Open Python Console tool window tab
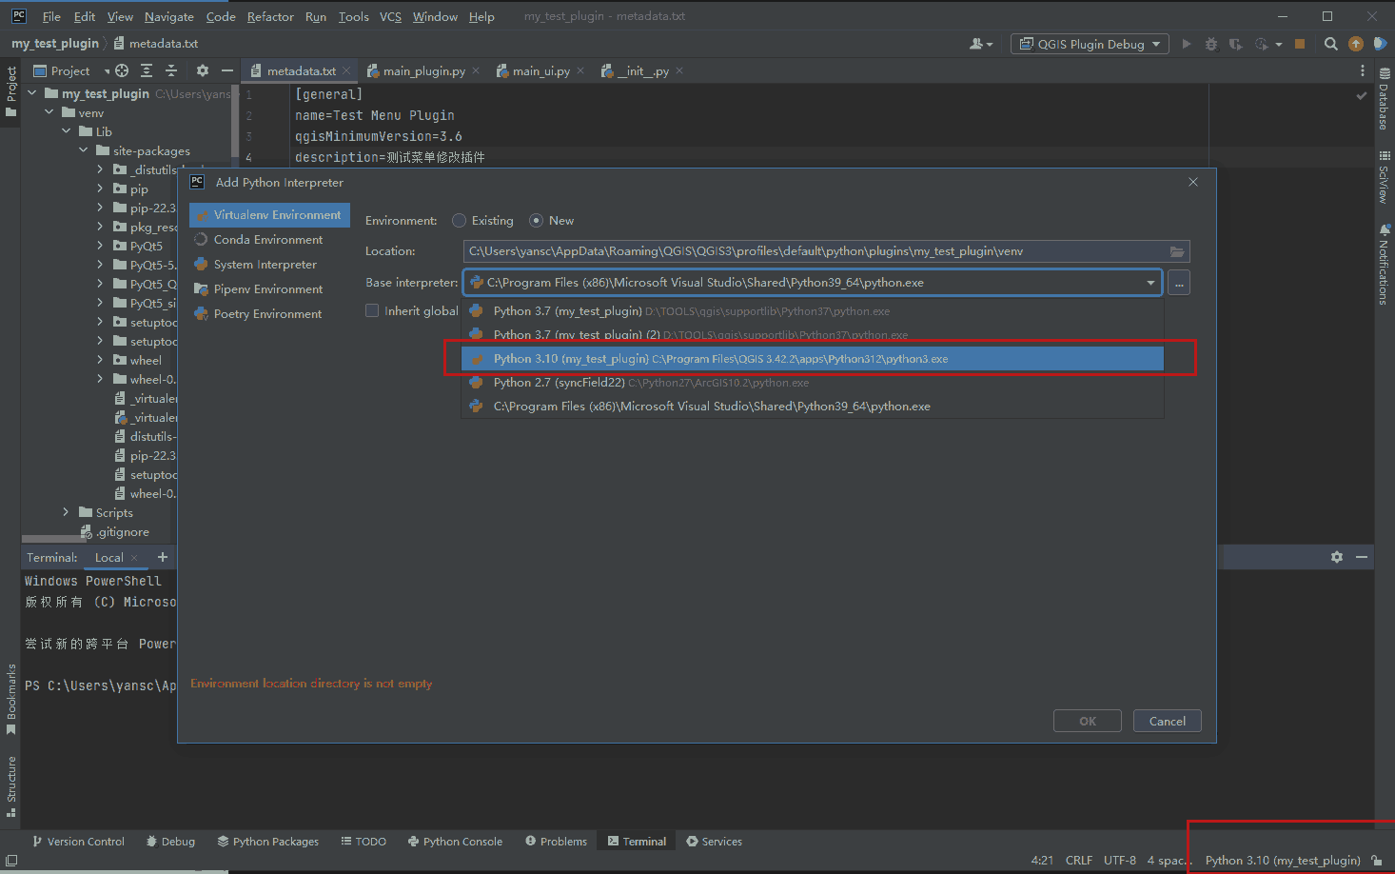This screenshot has width=1395, height=874. point(455,842)
